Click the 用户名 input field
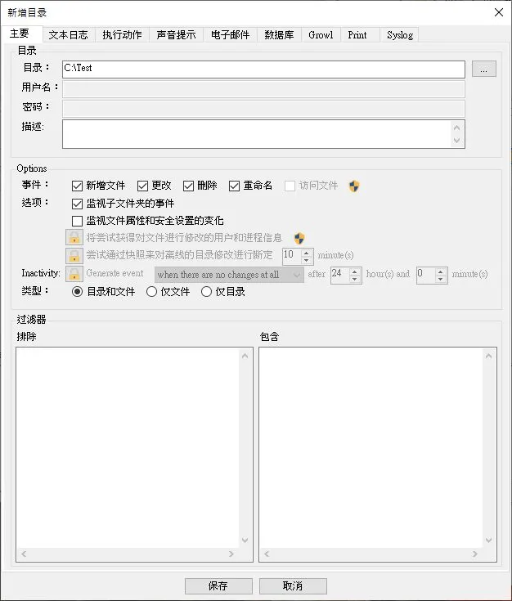Screen dimensions: 512x601 263,89
